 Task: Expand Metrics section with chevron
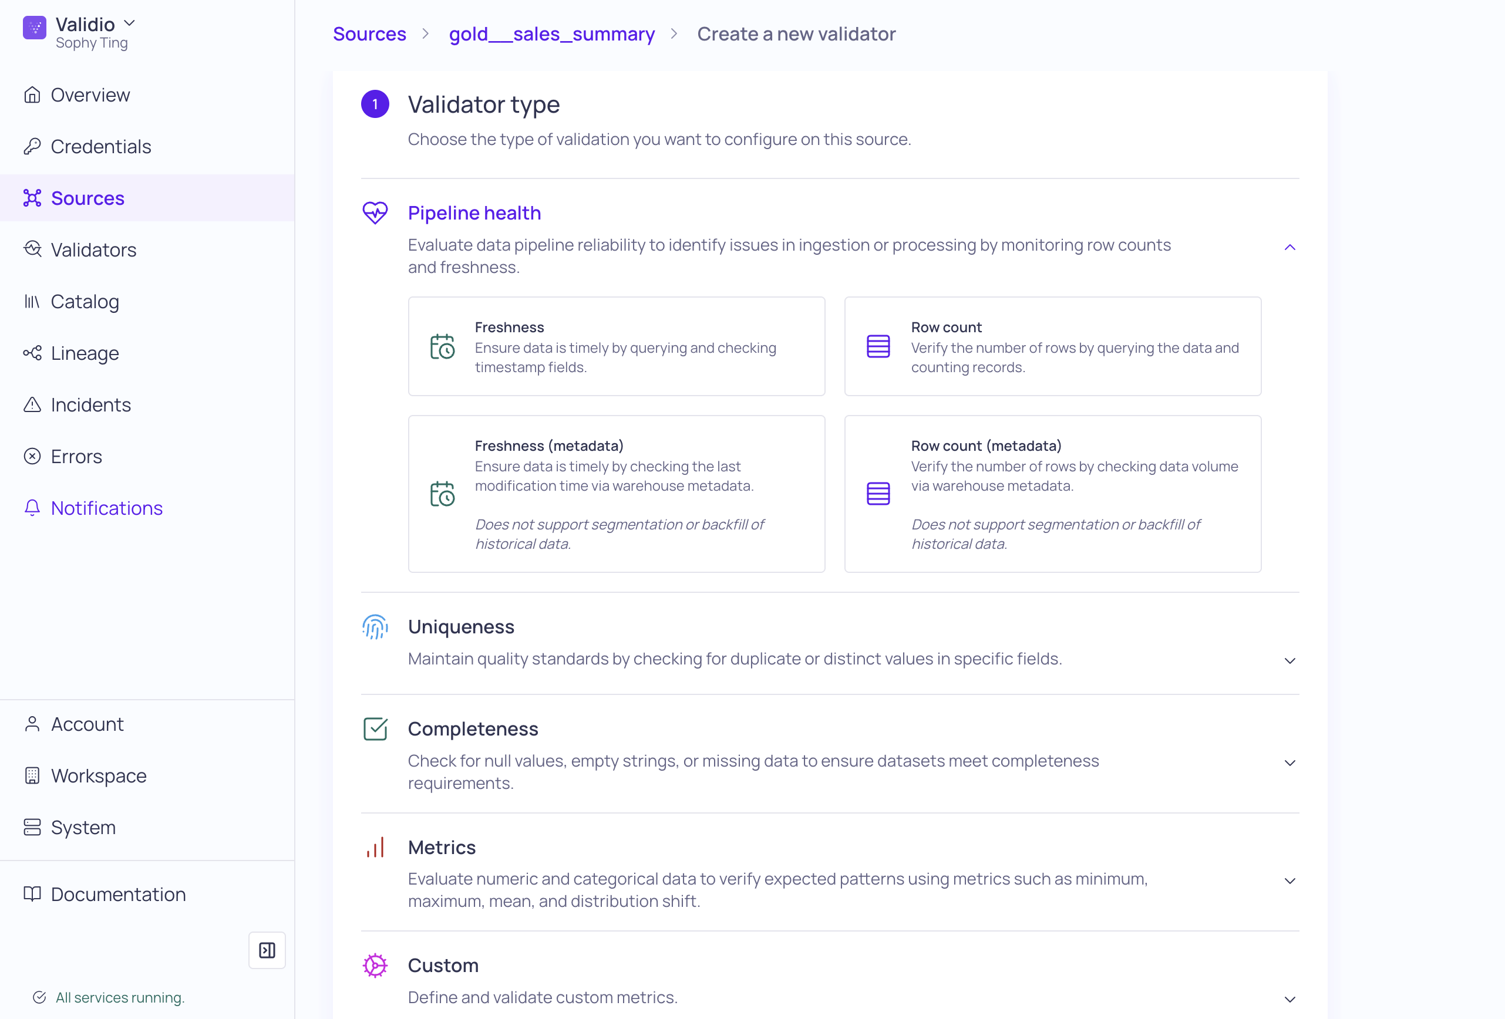1289,881
